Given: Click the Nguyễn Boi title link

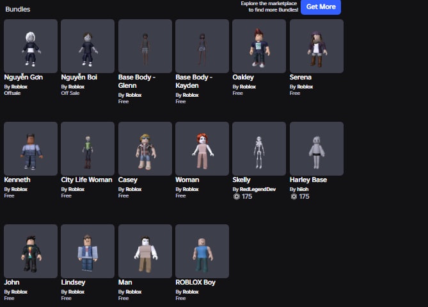Looking at the screenshot, I should (79, 77).
